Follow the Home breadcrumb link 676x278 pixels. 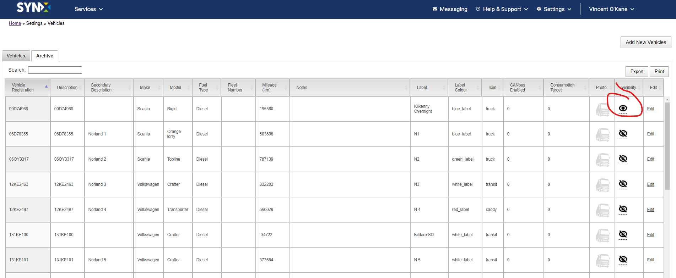pos(15,23)
